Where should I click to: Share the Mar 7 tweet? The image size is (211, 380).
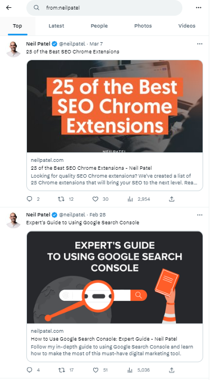[172, 199]
